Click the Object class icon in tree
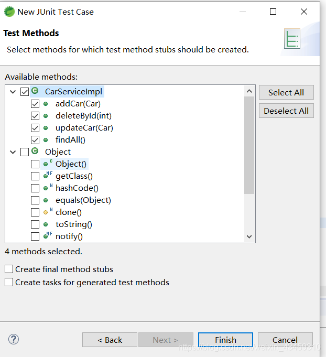Viewport: 326px width, 357px height. [x=35, y=151]
